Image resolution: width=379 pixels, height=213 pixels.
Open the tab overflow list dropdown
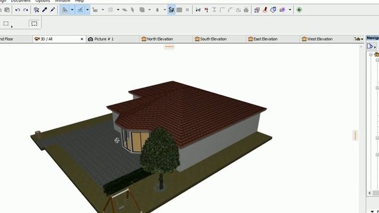[359, 39]
